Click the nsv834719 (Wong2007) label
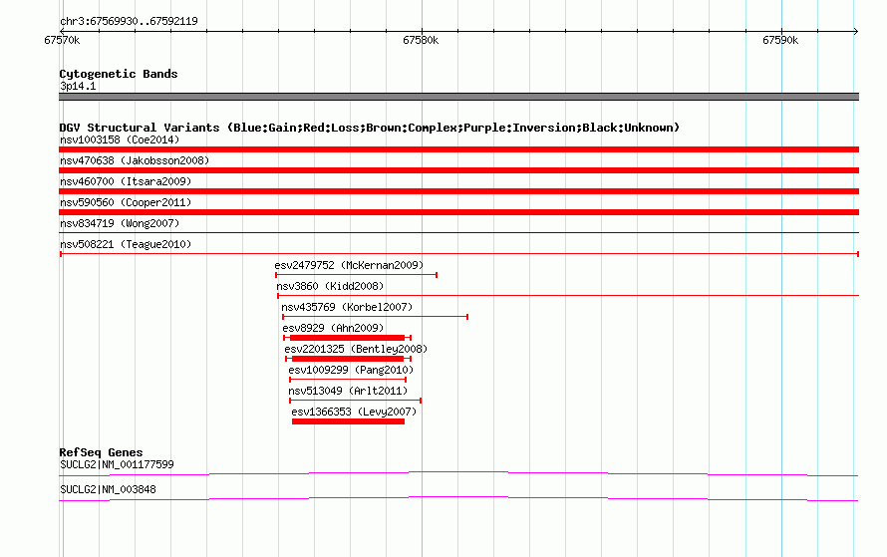The height and width of the screenshot is (557, 887). point(120,223)
